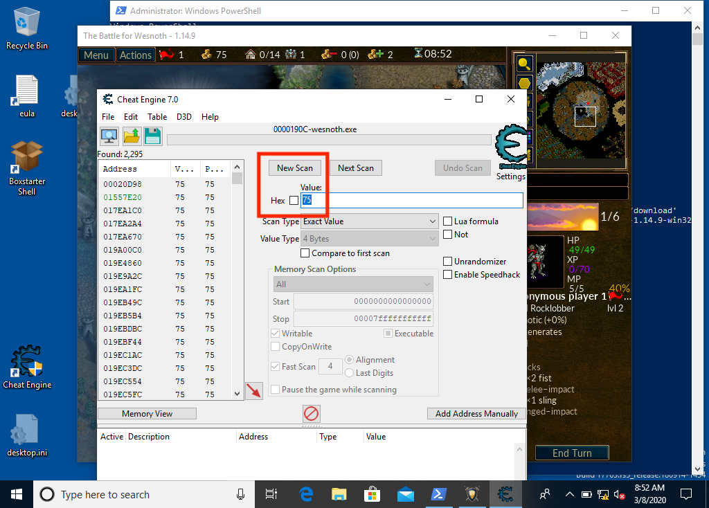709x508 pixels.
Task: Click the Next Scan button
Action: [356, 168]
